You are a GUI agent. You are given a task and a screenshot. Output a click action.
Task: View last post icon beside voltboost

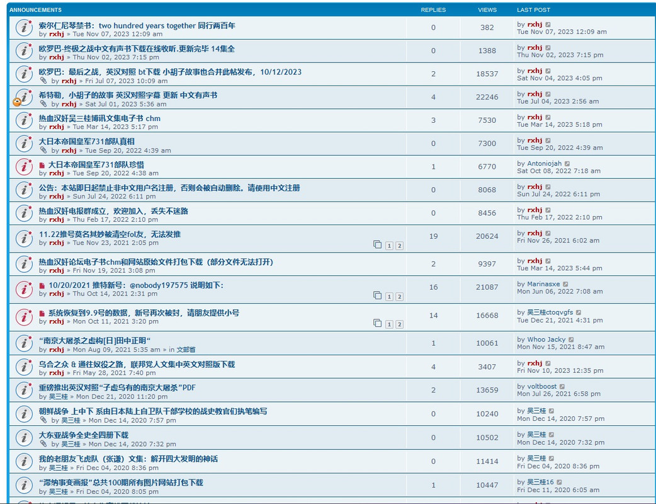[562, 387]
